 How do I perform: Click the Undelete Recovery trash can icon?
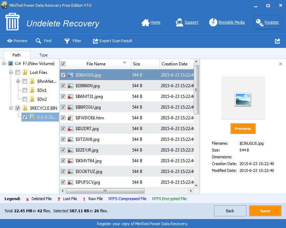13,22
